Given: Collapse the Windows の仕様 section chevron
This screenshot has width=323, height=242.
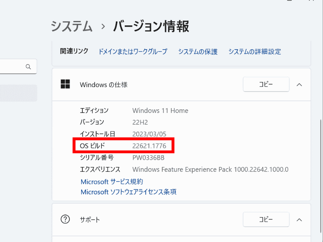Looking at the screenshot, I should (299, 84).
